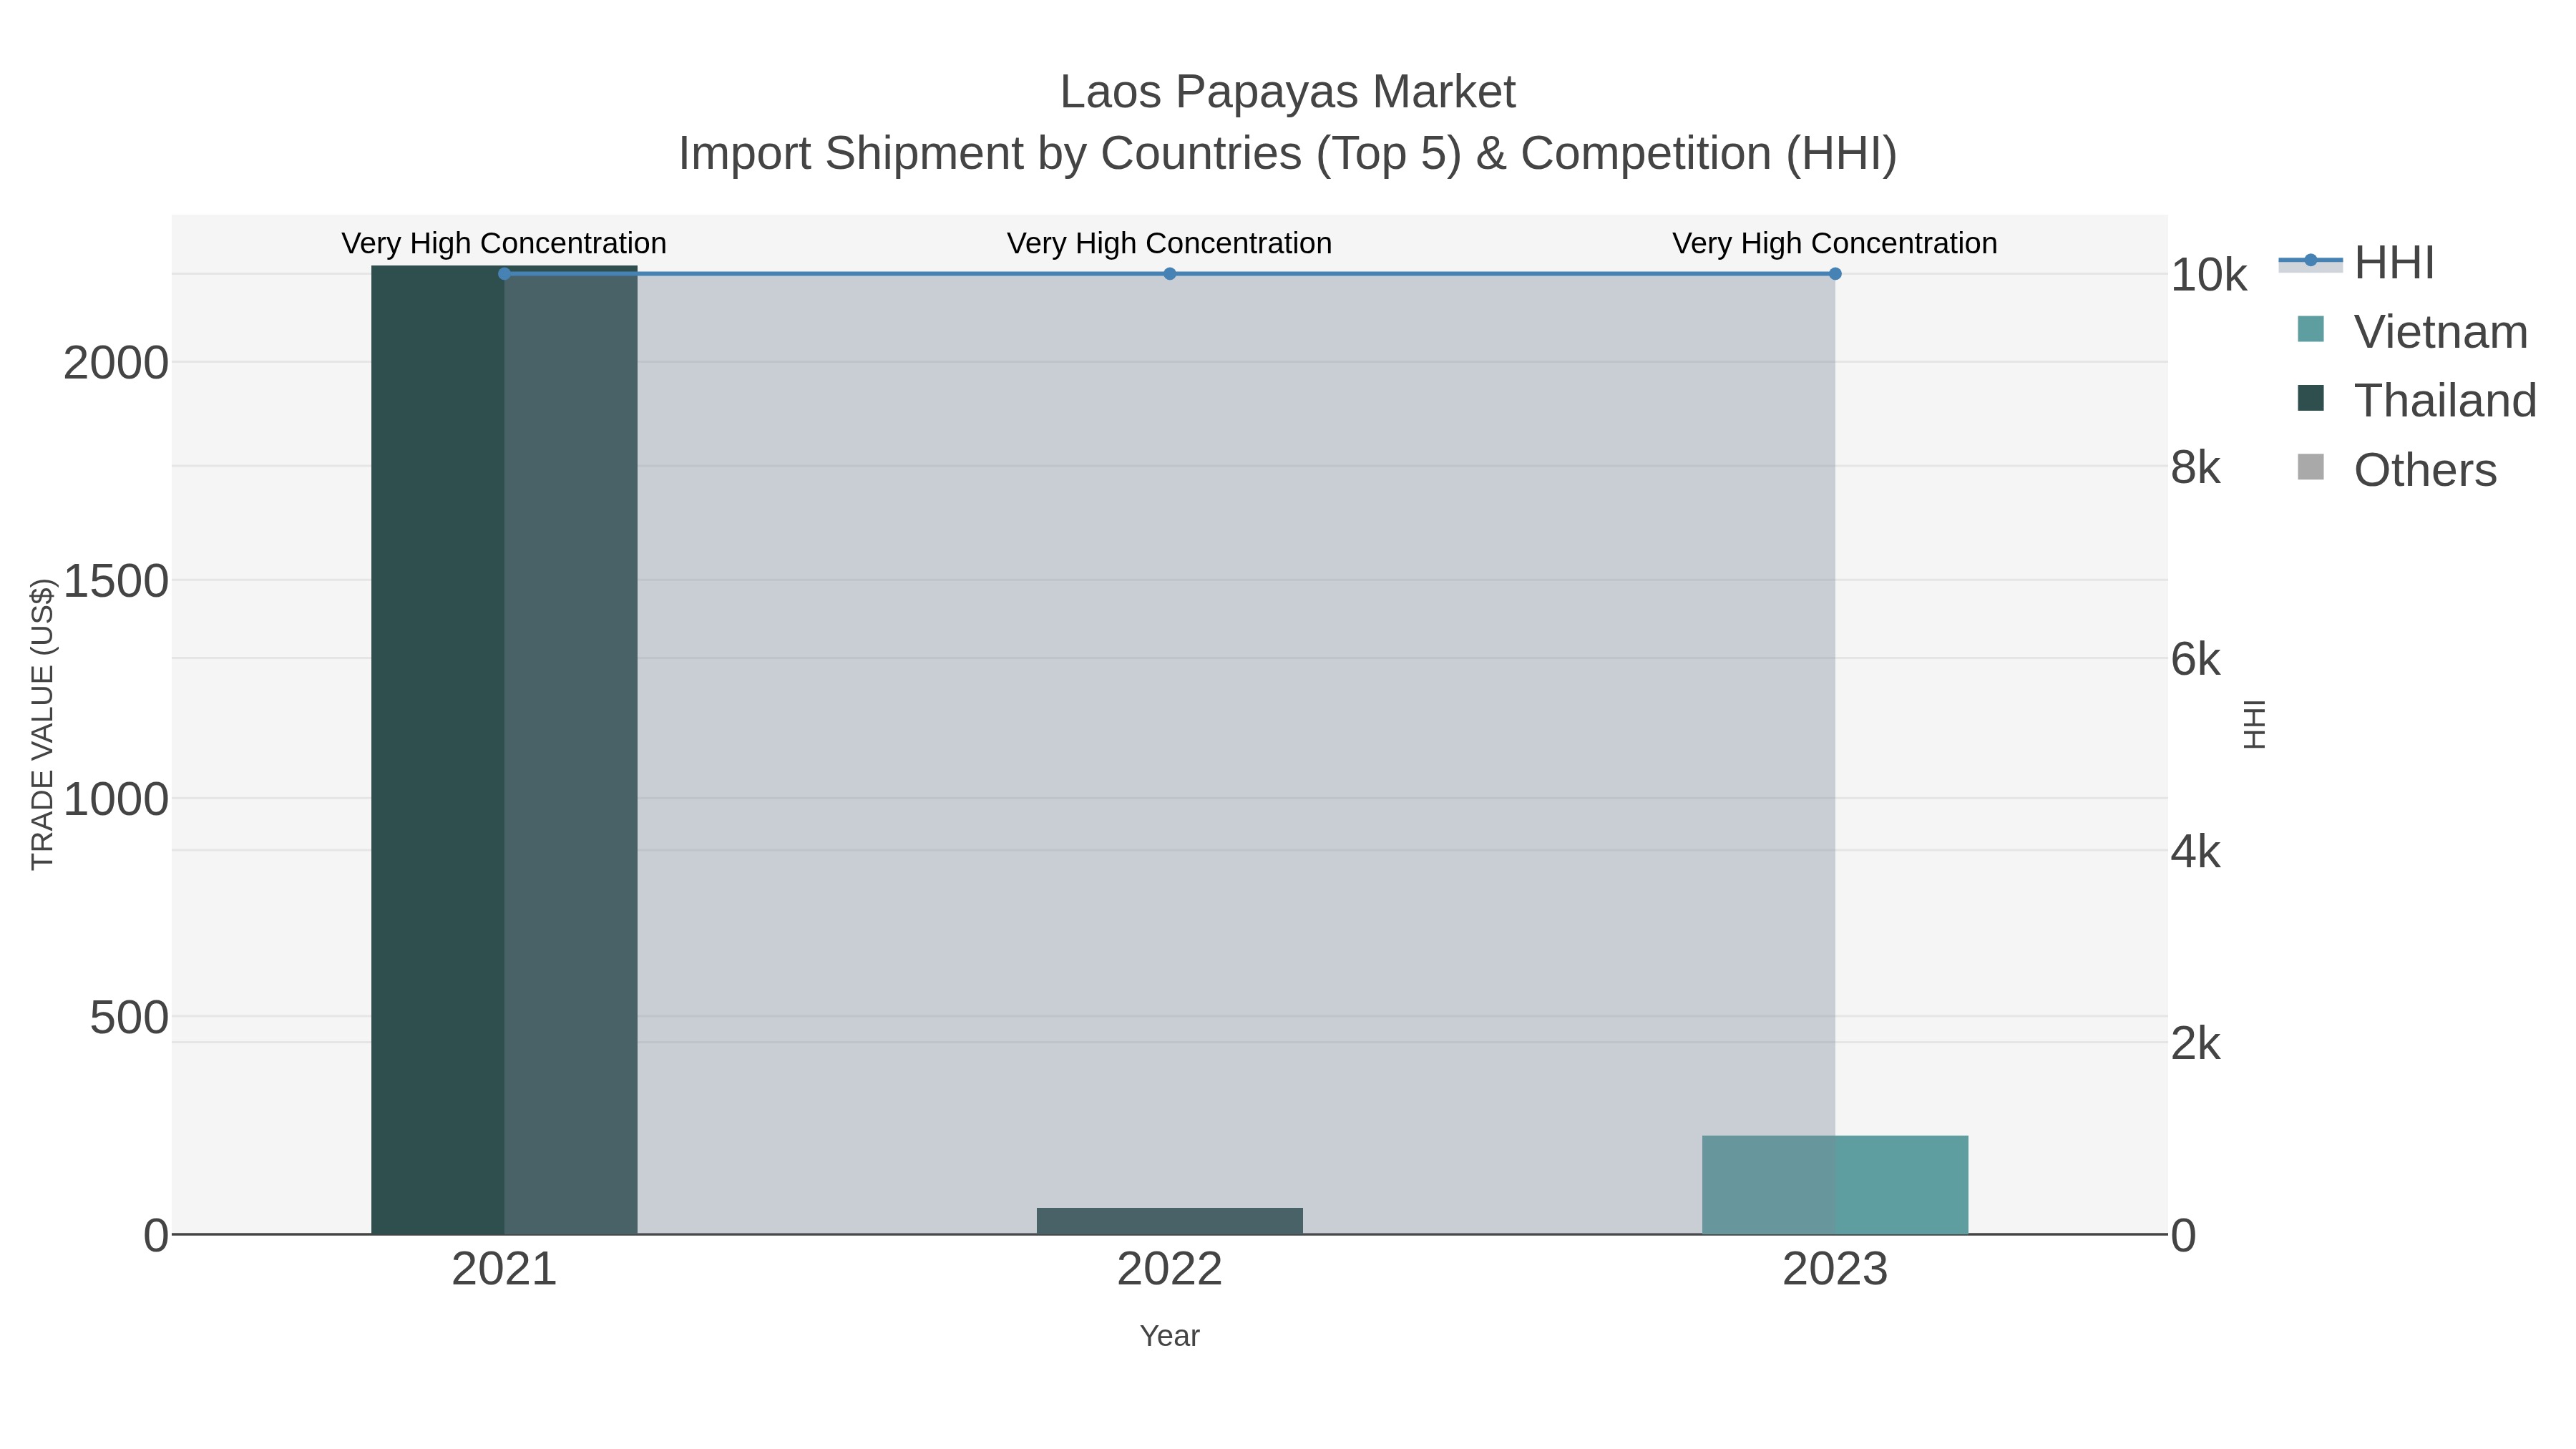The image size is (2576, 1449).
Task: Click the 'Laos Papayas Market' title
Action: pos(1288,92)
